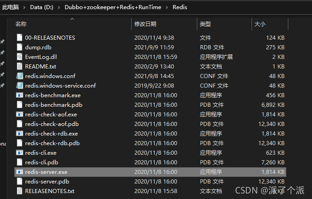
Task: Select the redis-check-aof.pdb file name
Action: pyautogui.click(x=52, y=124)
